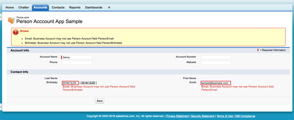The height and width of the screenshot is (120, 294).
Task: Click the red error message under Email
Action: (237, 88)
